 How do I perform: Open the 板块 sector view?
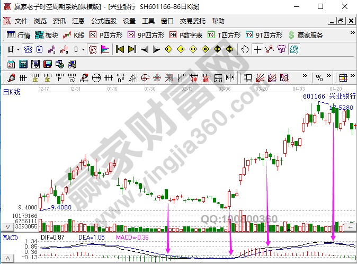tap(46, 36)
